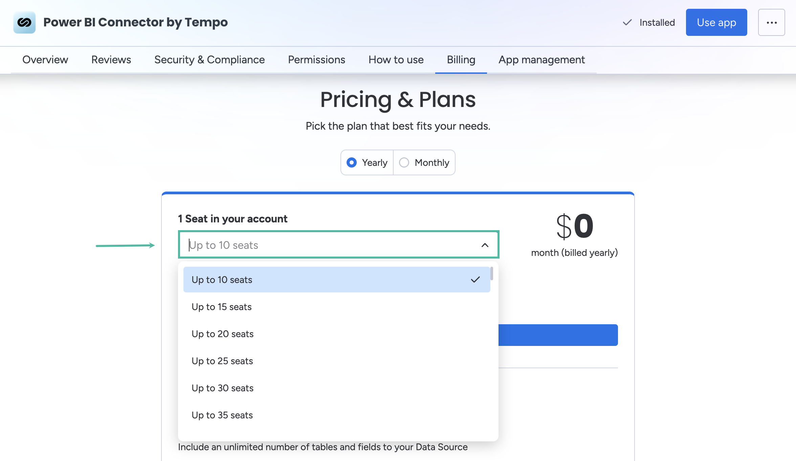796x461 pixels.
Task: Open the three-dot more options menu
Action: pos(772,22)
